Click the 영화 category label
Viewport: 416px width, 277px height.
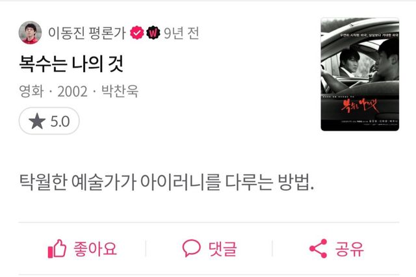tap(31, 91)
